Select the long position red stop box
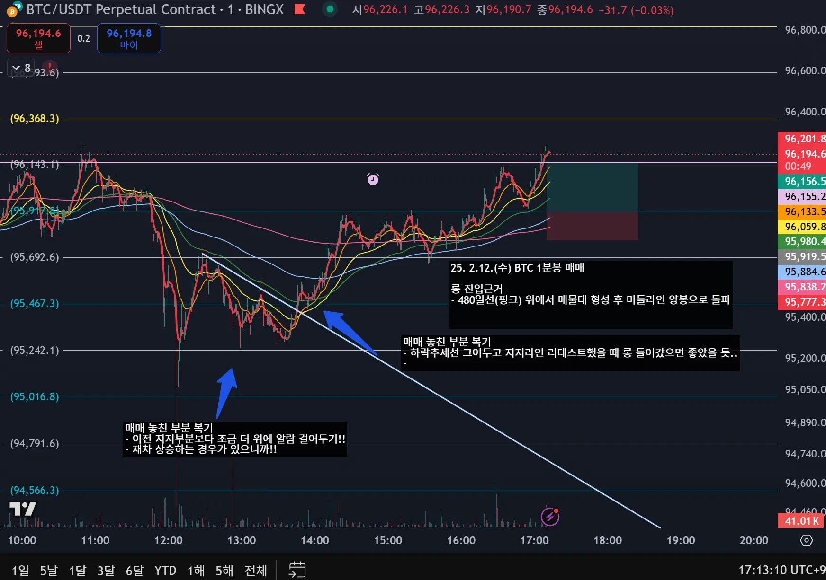The width and height of the screenshot is (826, 580). [592, 226]
